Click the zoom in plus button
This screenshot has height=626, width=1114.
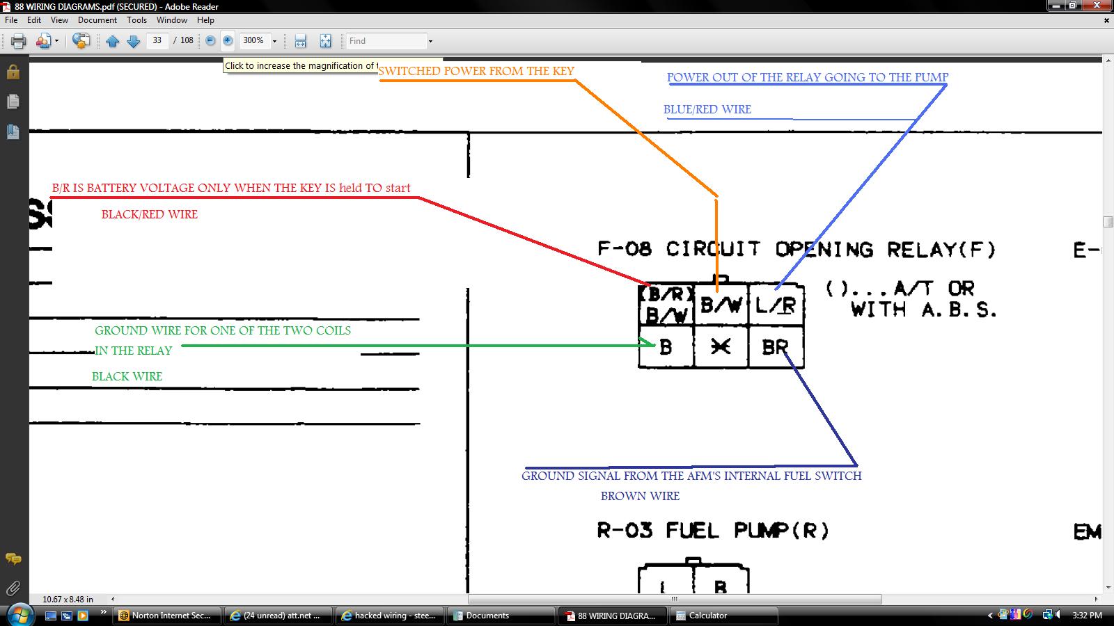pos(228,41)
